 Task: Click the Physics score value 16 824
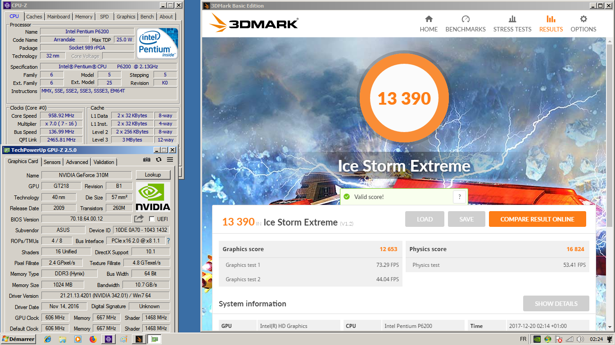coord(575,249)
